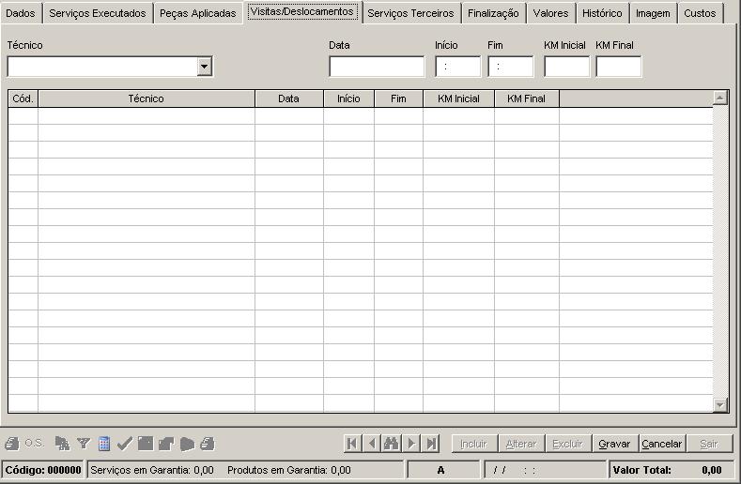Open the Peças Aplicadas tab
Screen dimensions: 741x484
coord(197,13)
